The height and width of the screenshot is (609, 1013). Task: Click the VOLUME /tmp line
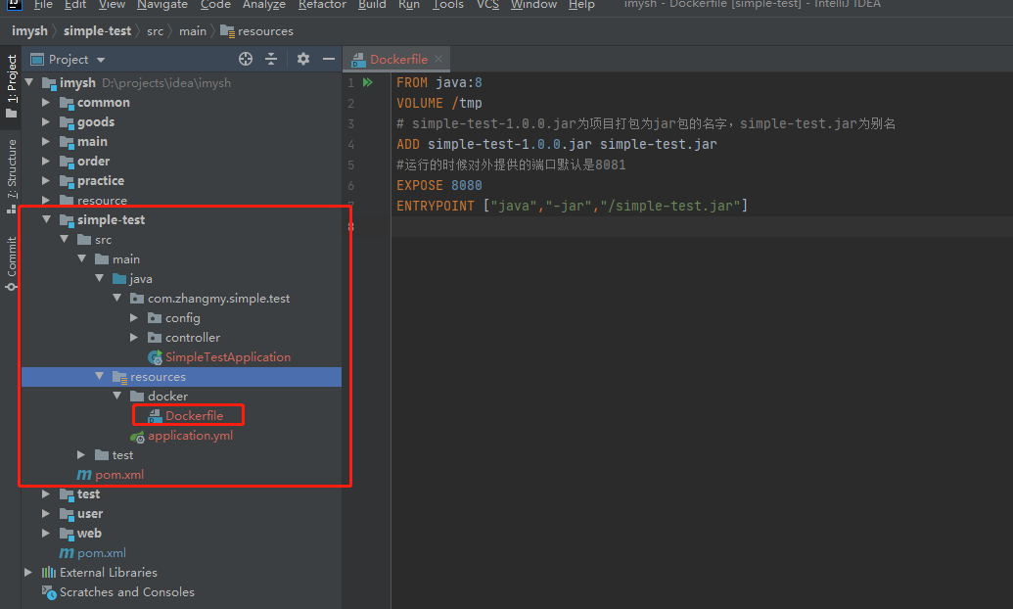pyautogui.click(x=439, y=103)
